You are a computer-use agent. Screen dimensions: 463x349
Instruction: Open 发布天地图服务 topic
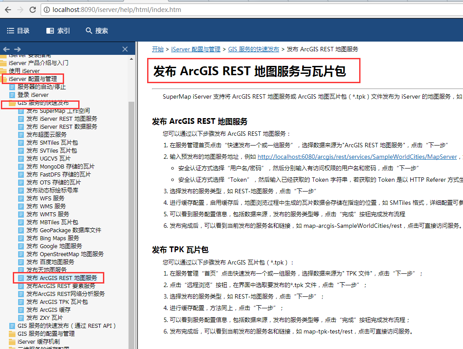[47, 270]
